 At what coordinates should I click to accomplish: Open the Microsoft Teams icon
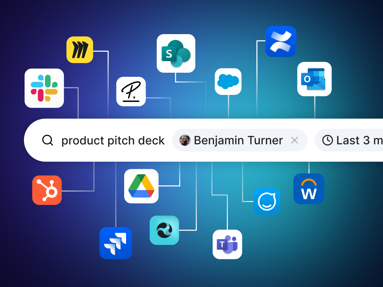(x=227, y=244)
